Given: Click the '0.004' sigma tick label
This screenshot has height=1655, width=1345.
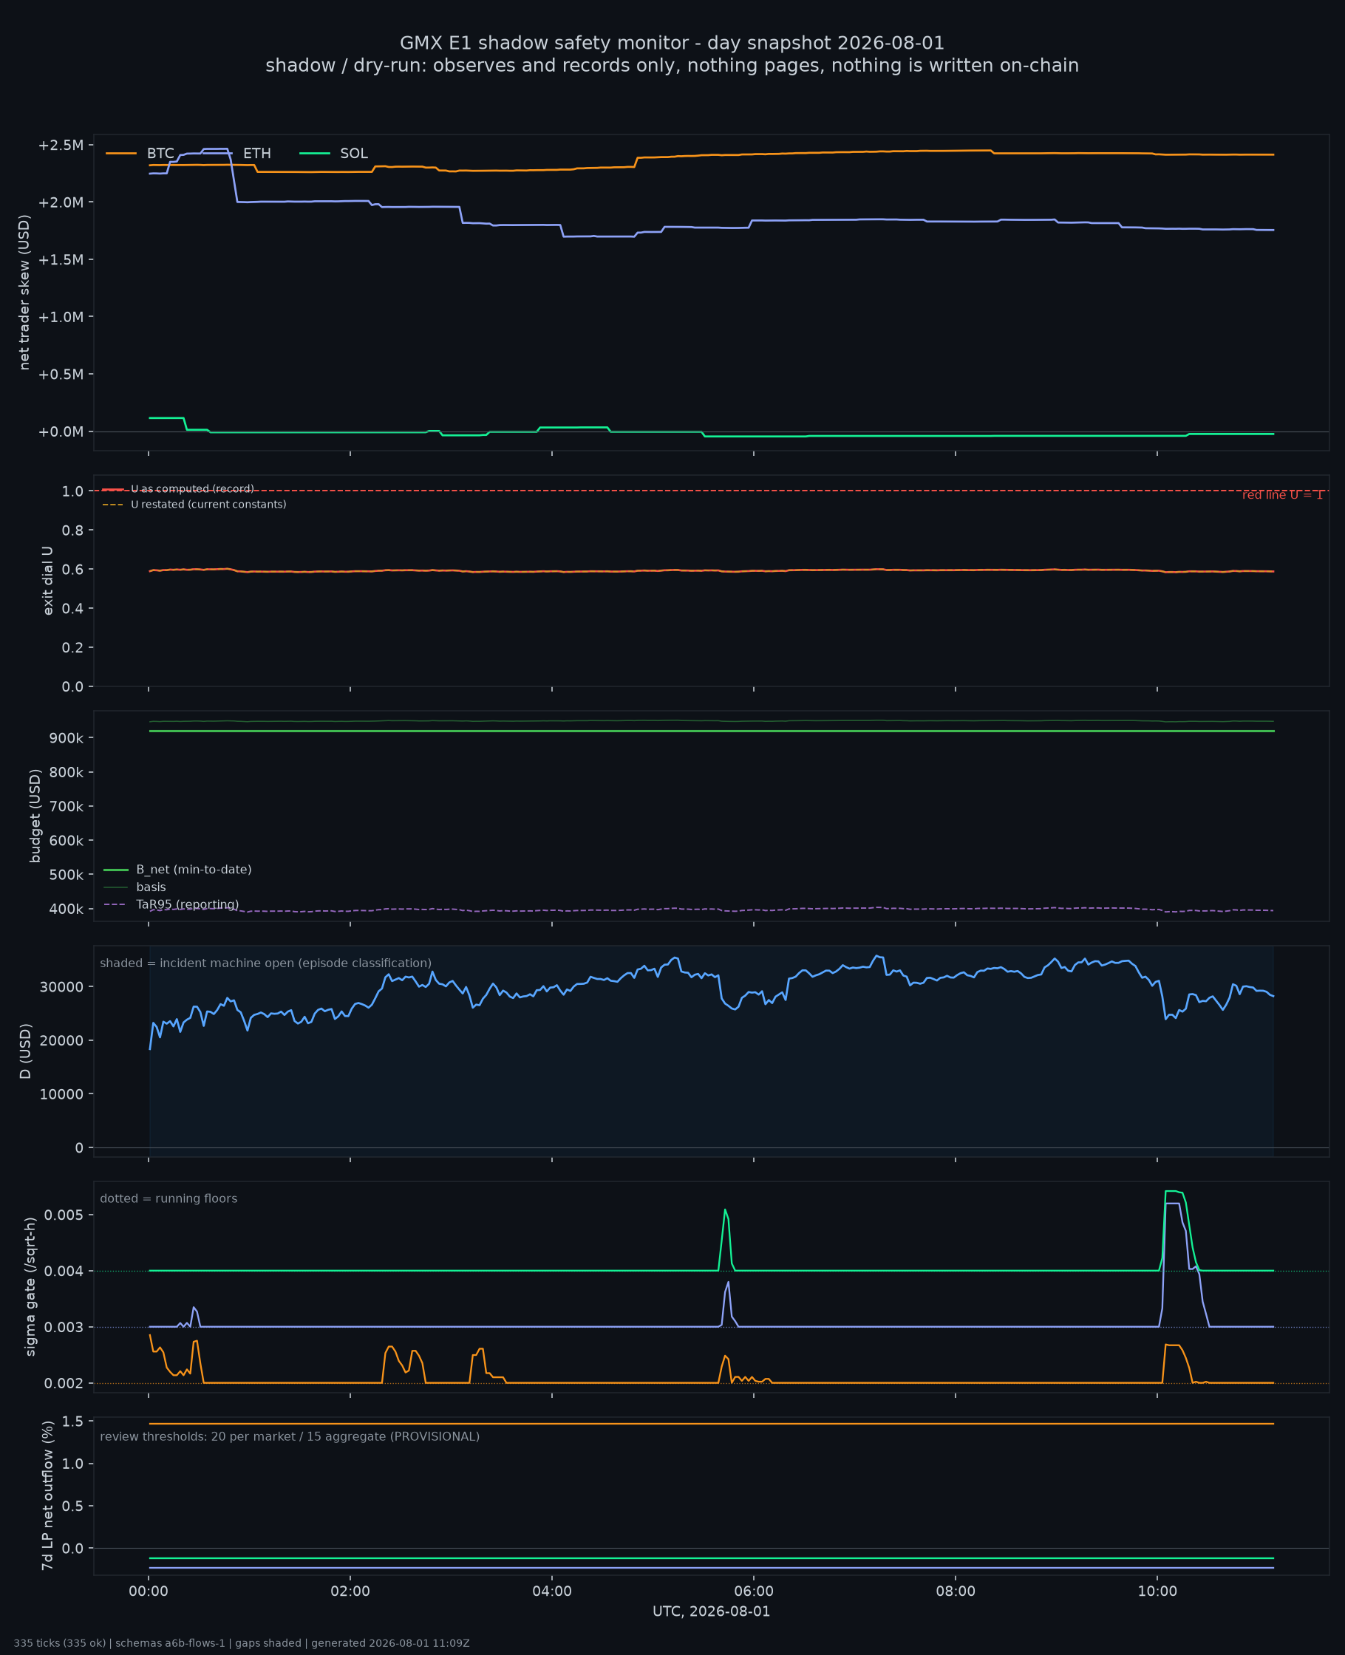Looking at the screenshot, I should [64, 1272].
